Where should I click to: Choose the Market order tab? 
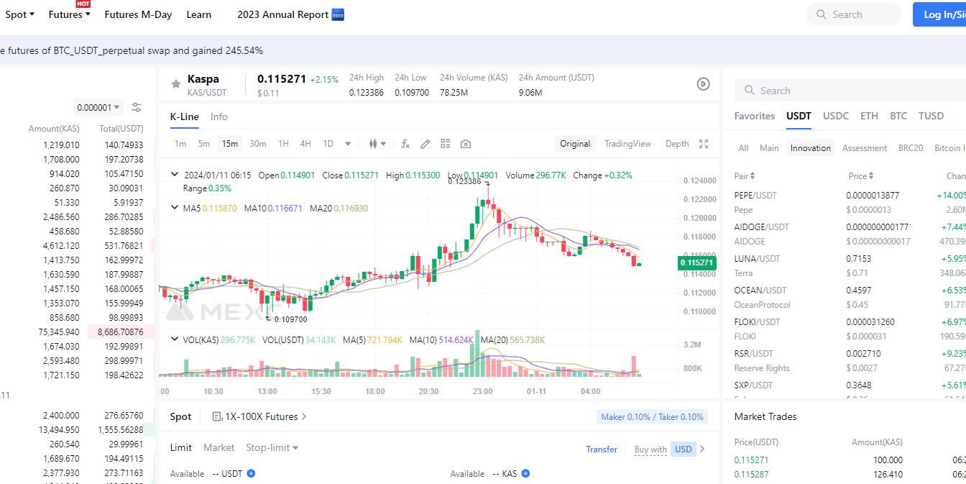[218, 447]
